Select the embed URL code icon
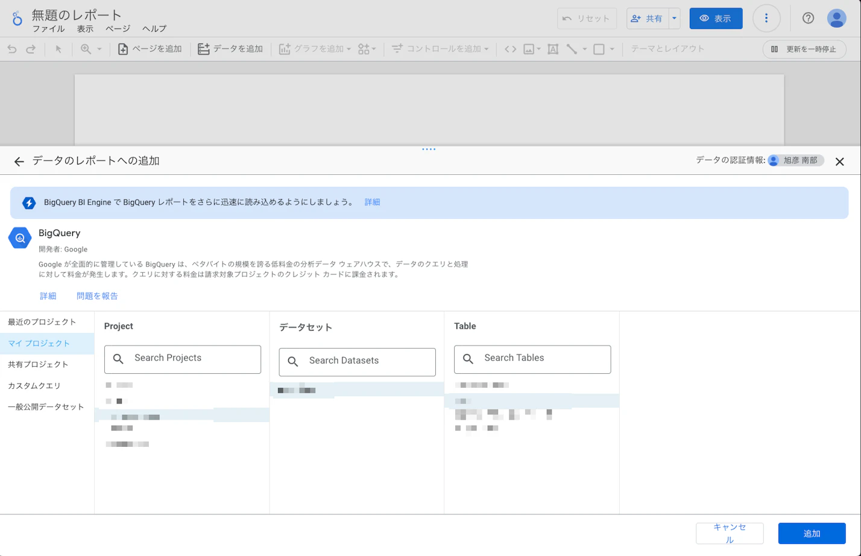This screenshot has width=861, height=556. pos(510,49)
